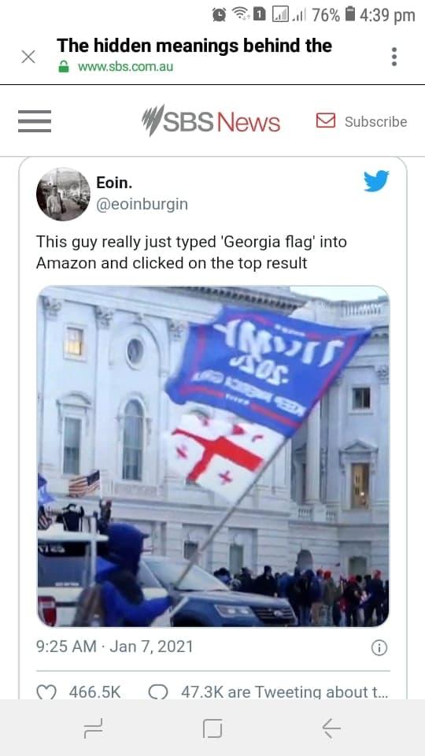Open 47.3K are Tweeting about this

[x=284, y=692]
